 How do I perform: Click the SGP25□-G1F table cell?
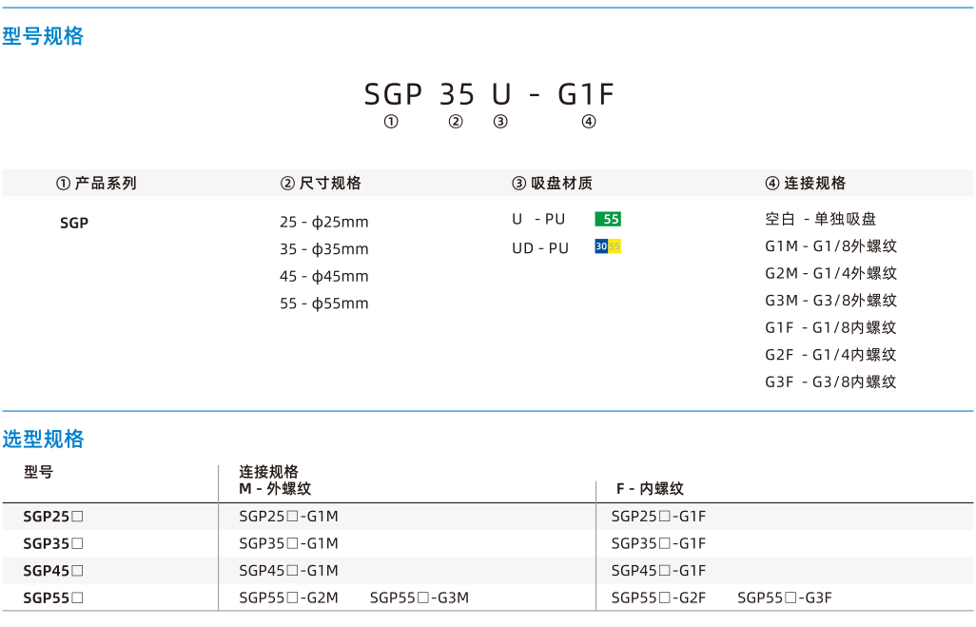click(658, 517)
